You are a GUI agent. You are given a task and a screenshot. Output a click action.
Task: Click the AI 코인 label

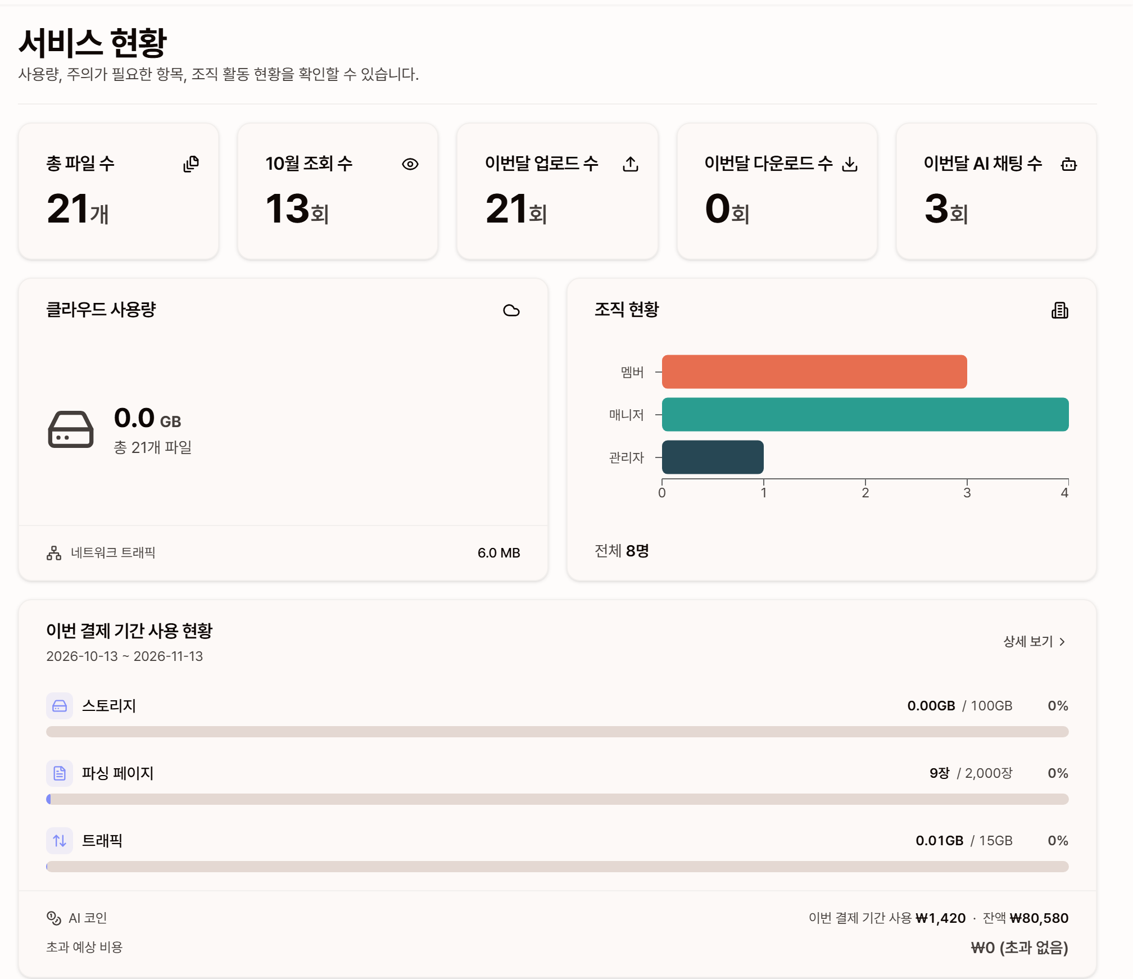click(88, 918)
